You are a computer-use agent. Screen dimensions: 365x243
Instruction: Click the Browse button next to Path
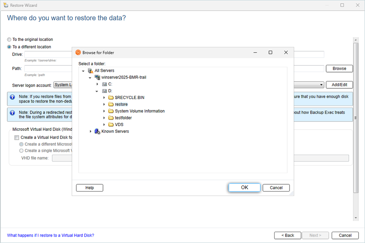click(x=339, y=68)
